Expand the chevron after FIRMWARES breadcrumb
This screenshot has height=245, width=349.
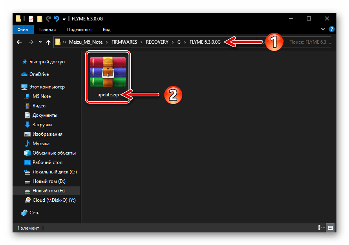pyautogui.click(x=141, y=42)
